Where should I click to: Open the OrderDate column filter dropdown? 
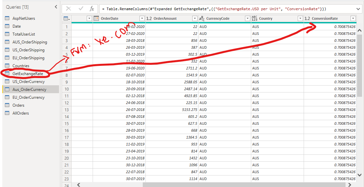pyautogui.click(x=142, y=18)
